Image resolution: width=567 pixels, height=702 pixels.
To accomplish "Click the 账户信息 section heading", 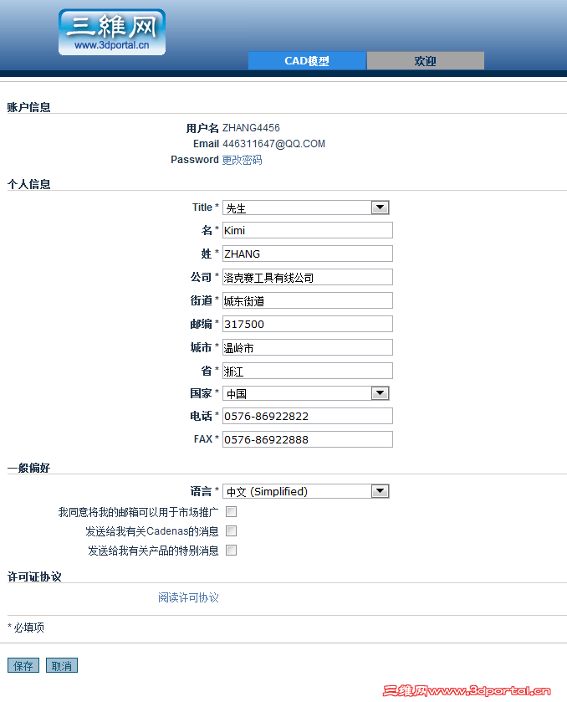I will (28, 107).
